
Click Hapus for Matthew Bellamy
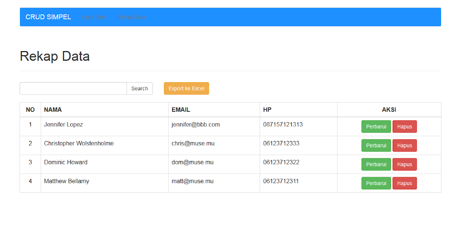click(405, 183)
